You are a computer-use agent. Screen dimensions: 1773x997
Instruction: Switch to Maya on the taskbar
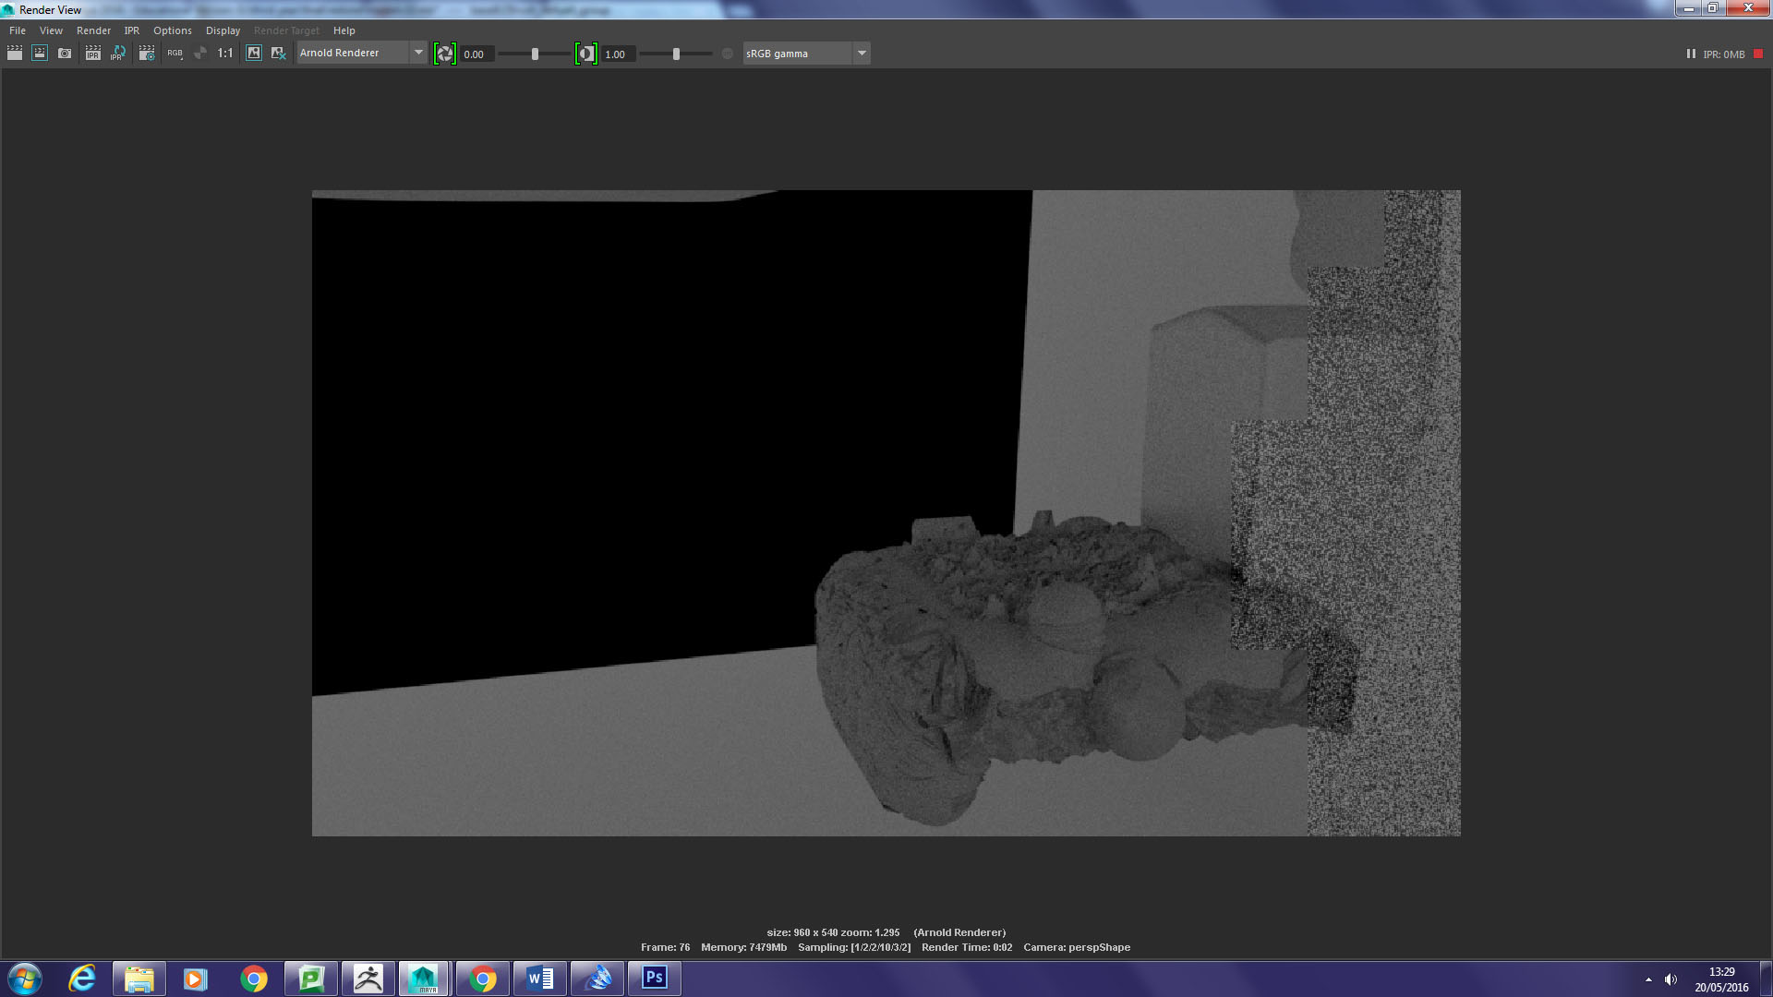click(424, 979)
